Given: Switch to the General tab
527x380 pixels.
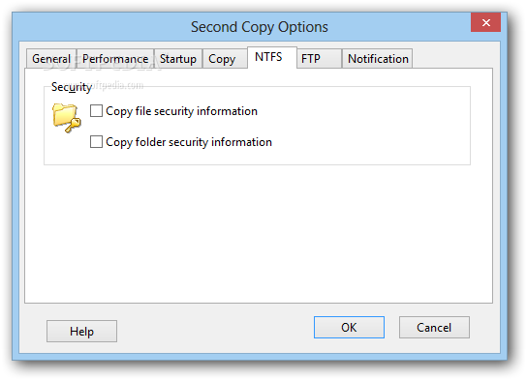Looking at the screenshot, I should pos(51,59).
